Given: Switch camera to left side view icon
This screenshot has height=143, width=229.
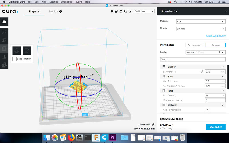Looking at the screenshot, I should 125,11.
